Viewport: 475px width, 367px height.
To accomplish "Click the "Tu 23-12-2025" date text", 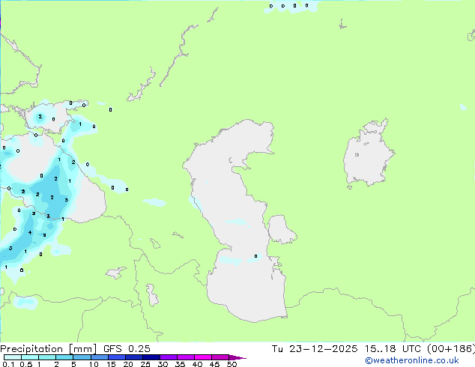I will tap(315, 349).
